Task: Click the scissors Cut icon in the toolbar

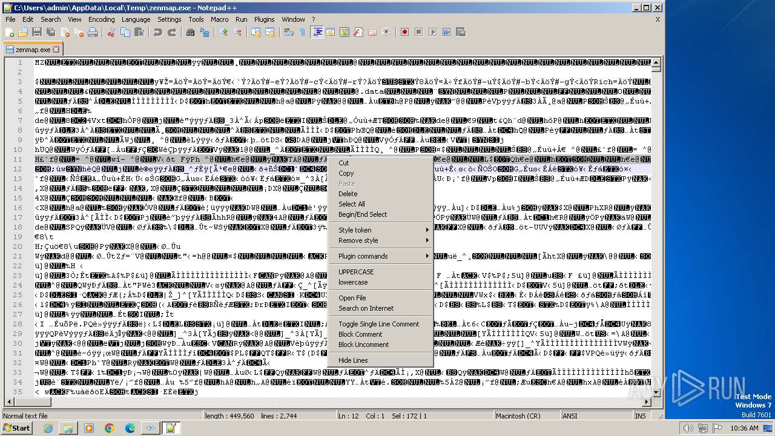Action: pos(111,32)
